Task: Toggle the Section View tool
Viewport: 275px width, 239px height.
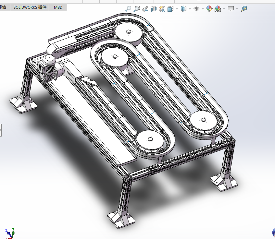Action: [154, 9]
